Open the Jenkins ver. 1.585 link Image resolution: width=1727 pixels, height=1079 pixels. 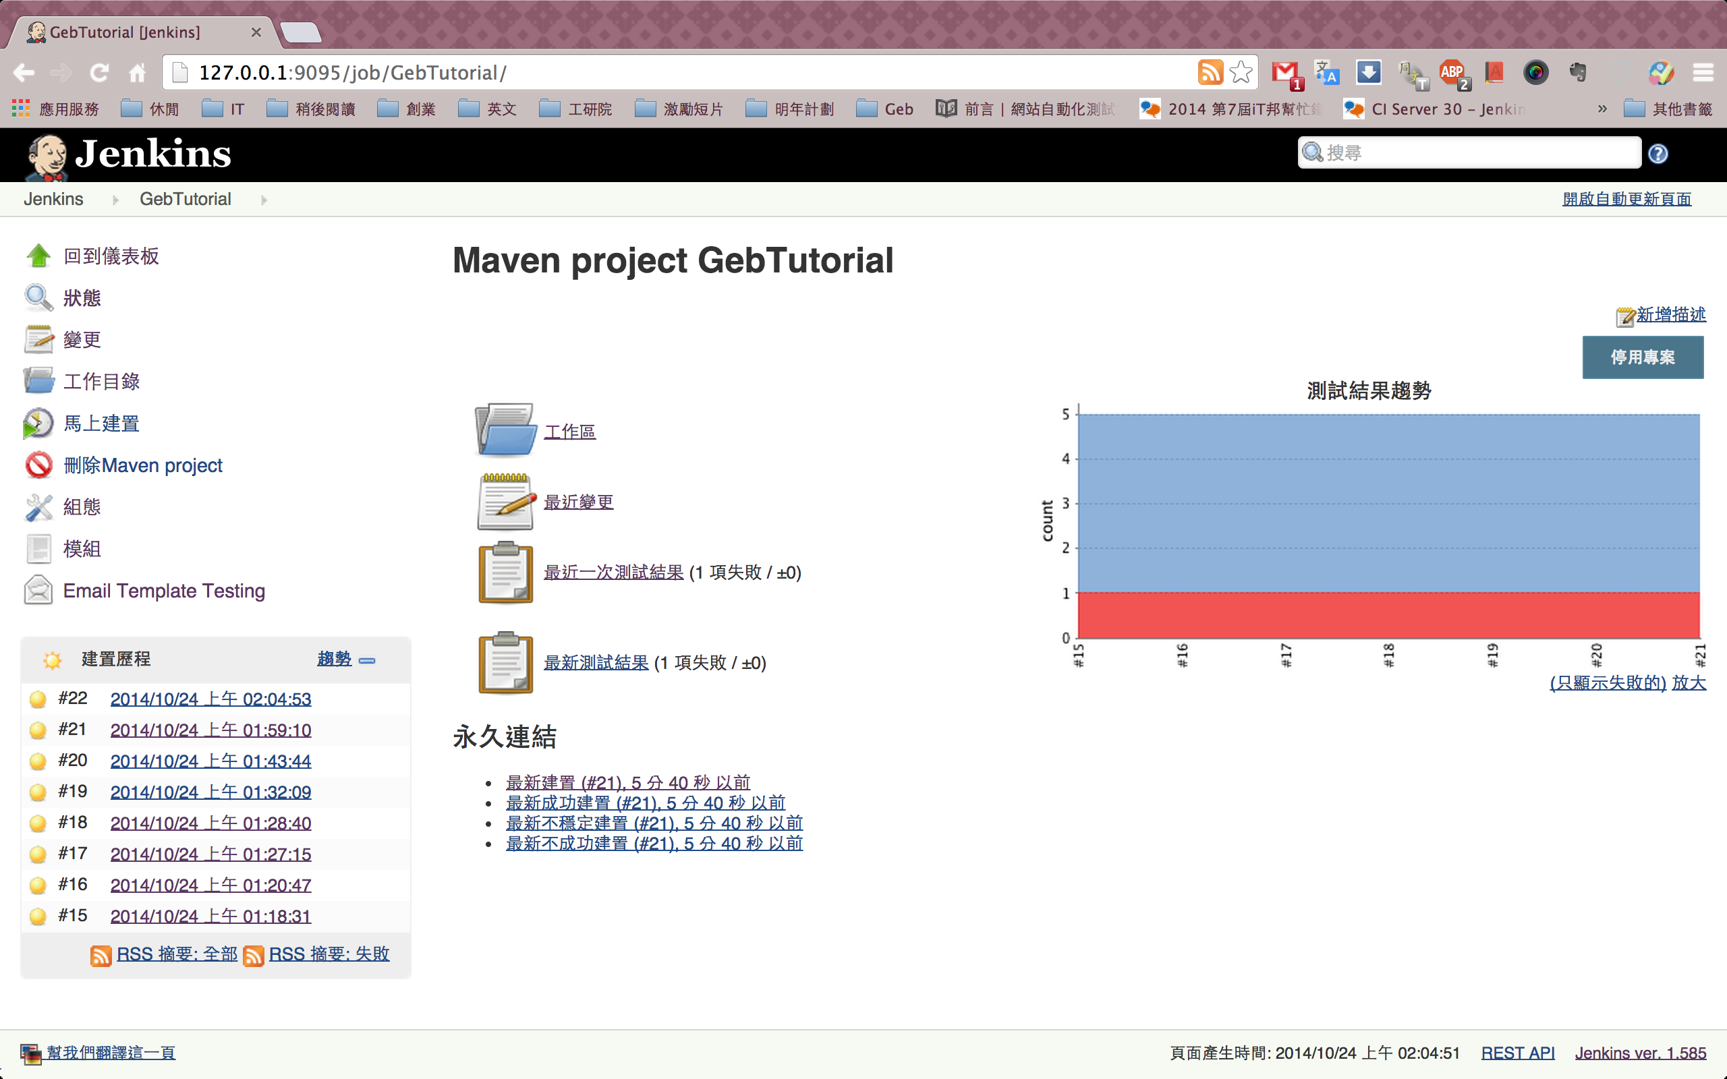tap(1640, 1053)
